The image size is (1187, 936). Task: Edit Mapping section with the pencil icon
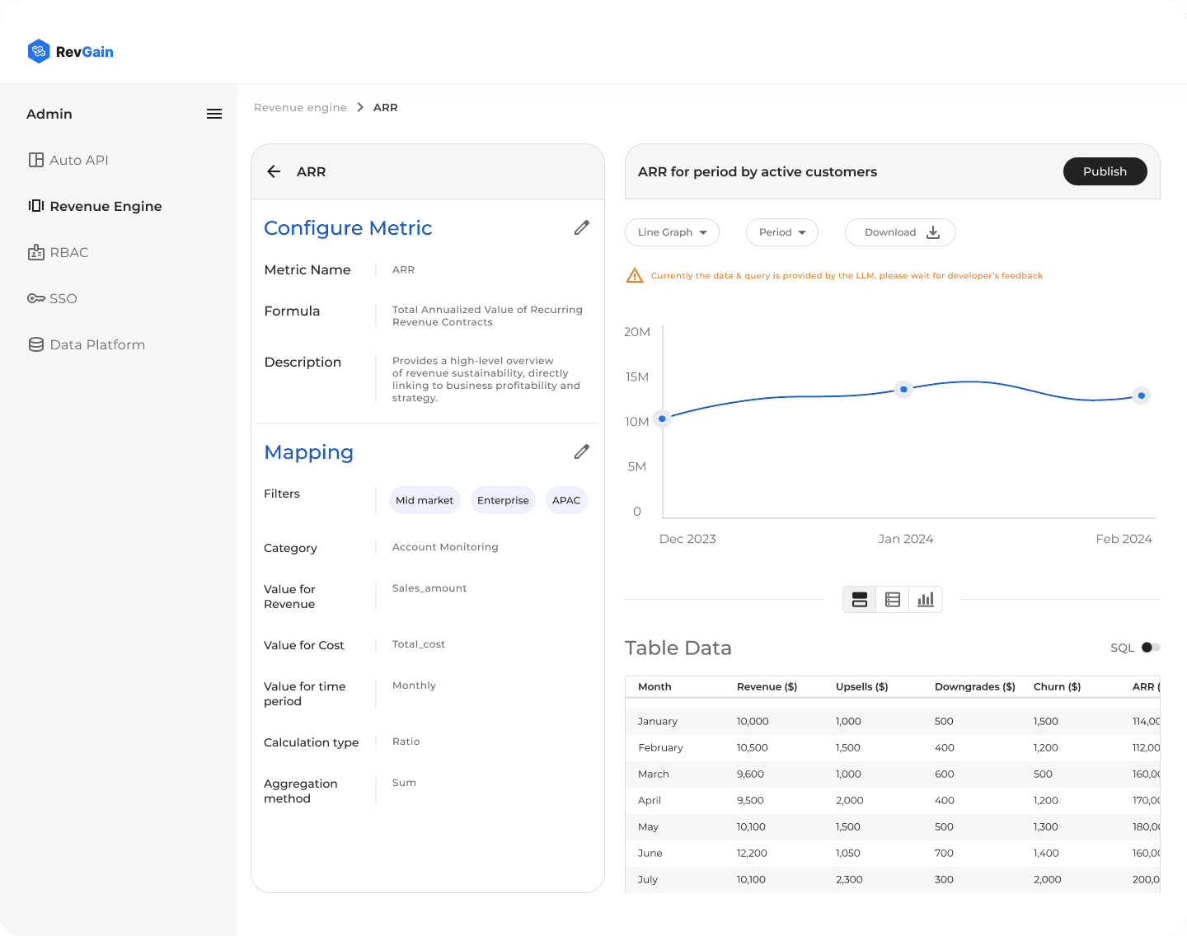tap(582, 452)
